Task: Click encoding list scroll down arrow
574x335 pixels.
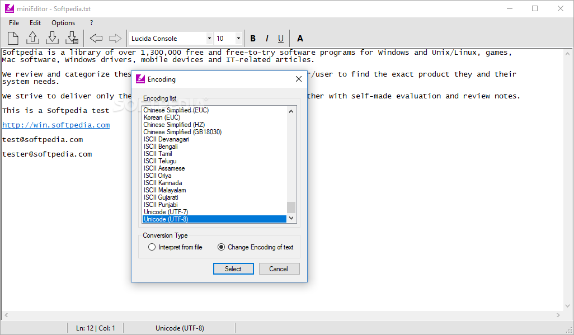Action: [x=291, y=218]
